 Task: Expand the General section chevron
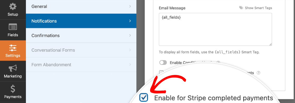130,6
